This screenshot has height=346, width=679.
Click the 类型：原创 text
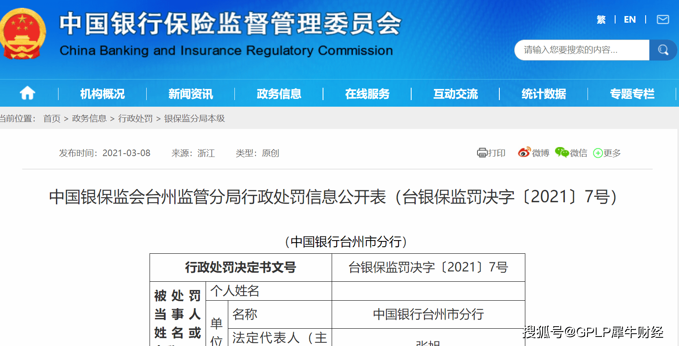click(x=258, y=153)
